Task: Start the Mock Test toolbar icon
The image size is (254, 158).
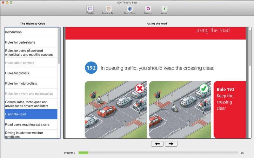Action: pyautogui.click(x=130, y=10)
